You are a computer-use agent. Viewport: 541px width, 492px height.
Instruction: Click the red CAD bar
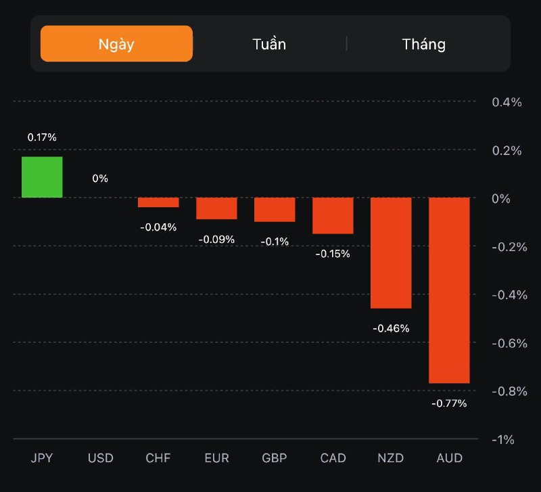coord(333,216)
